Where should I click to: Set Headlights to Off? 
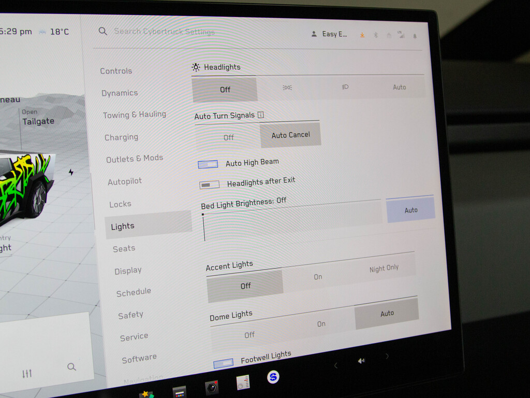pos(225,90)
